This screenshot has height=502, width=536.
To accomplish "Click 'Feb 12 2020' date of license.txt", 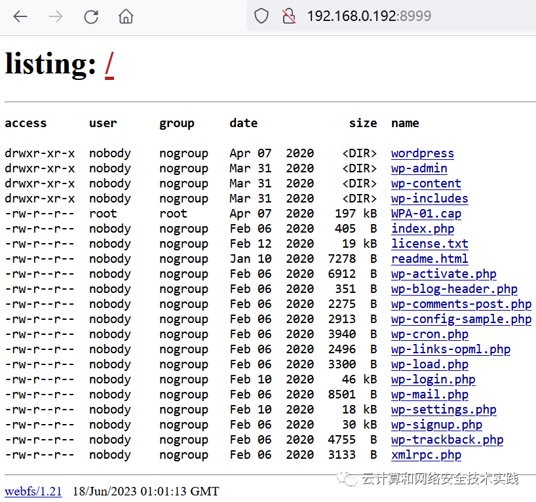I will tap(272, 244).
